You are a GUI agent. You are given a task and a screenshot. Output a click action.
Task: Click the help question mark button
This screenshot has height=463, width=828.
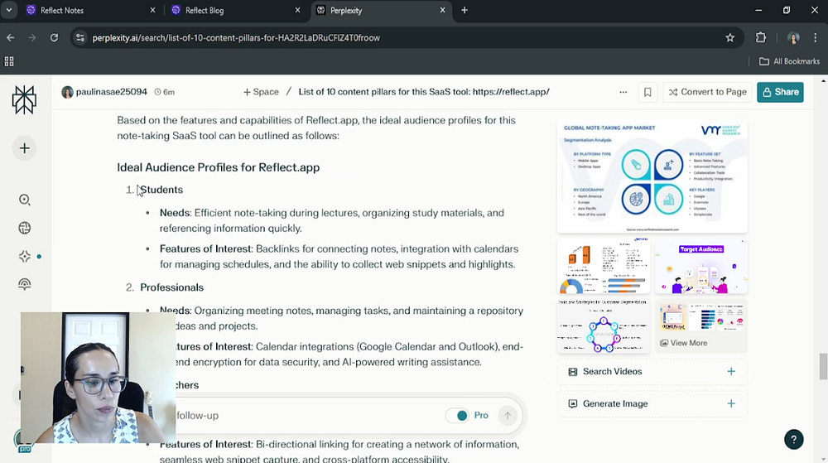coord(793,440)
